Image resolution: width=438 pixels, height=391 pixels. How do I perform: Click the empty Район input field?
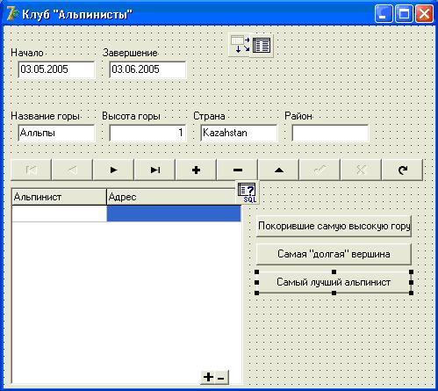330,133
